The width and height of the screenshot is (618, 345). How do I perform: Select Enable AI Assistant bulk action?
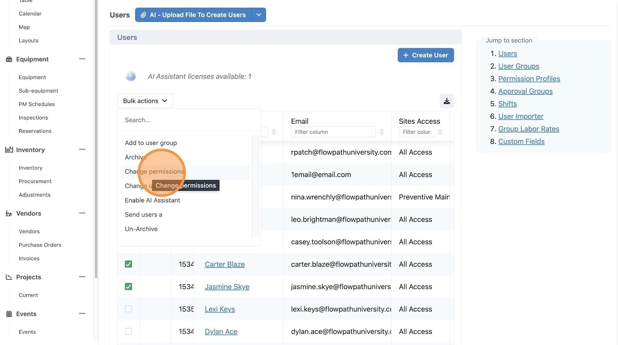(186, 200)
